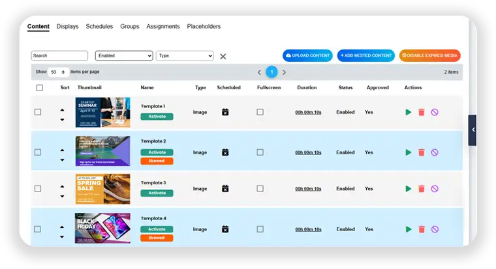Click the Search input field
This screenshot has height=269, width=496.
pos(59,56)
